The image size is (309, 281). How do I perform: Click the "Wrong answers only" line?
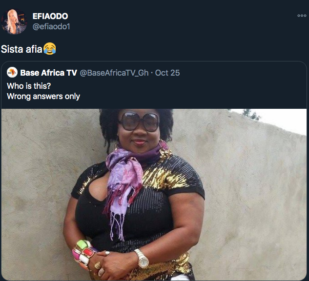(x=43, y=96)
